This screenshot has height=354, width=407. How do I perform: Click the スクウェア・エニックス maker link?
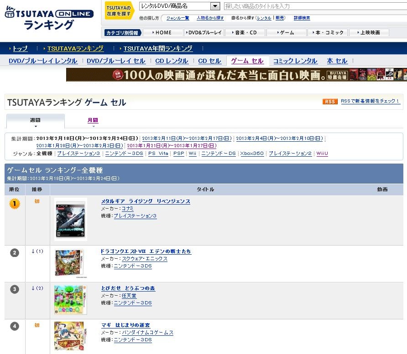(144, 259)
